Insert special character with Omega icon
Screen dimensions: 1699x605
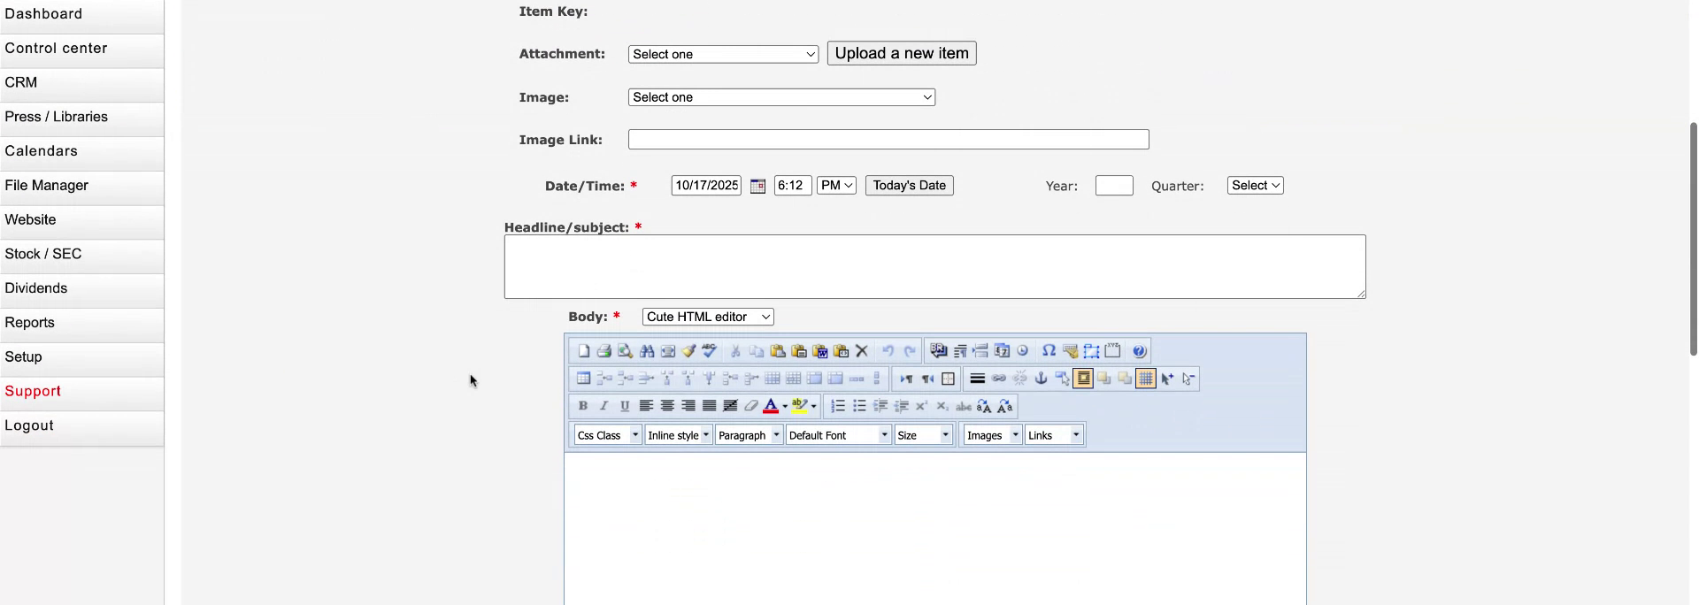(x=1049, y=351)
